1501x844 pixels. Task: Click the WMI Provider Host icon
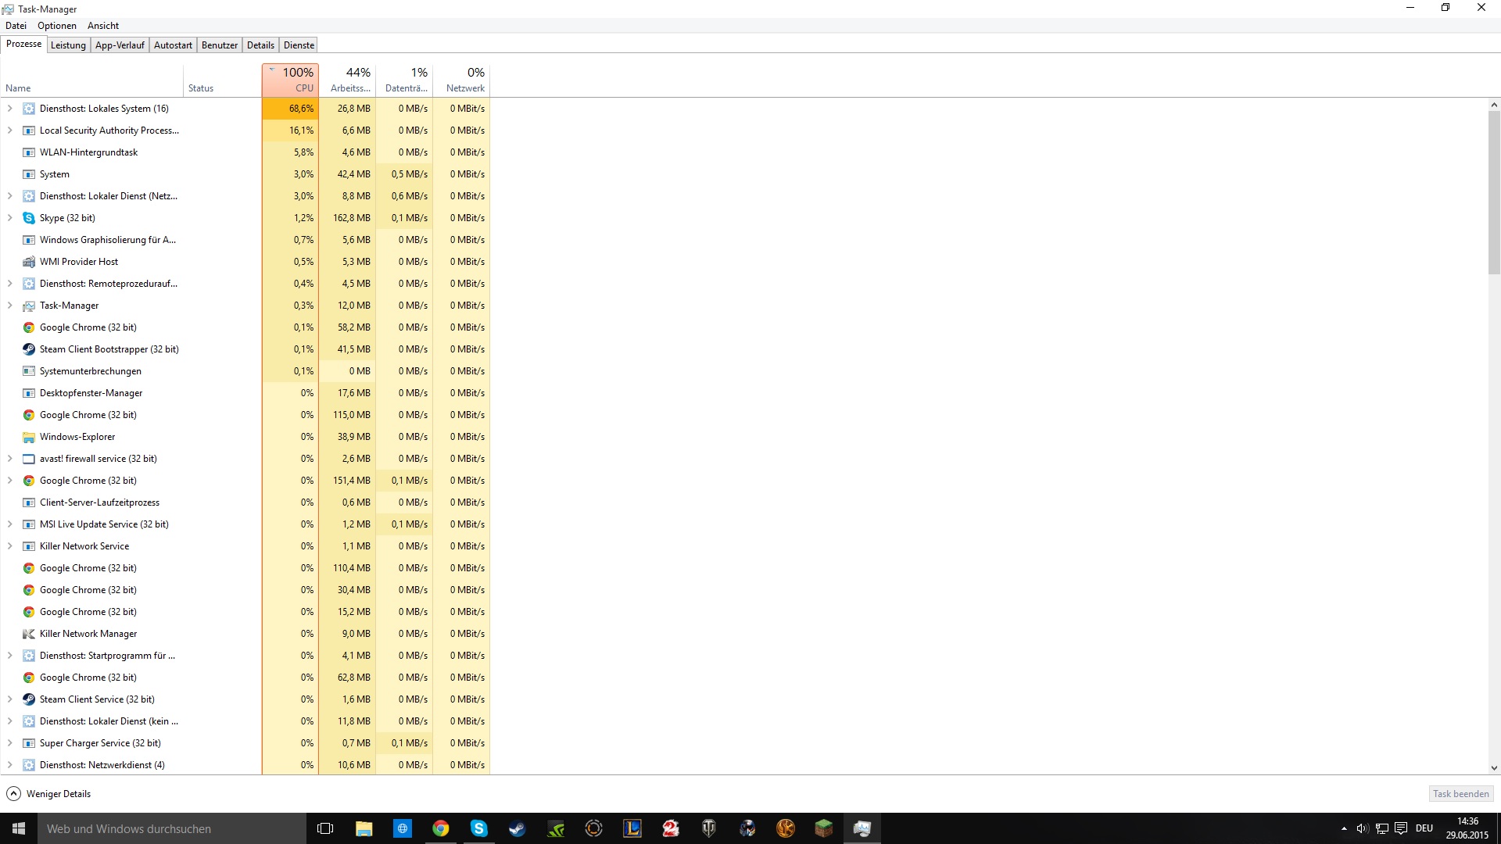click(x=29, y=262)
